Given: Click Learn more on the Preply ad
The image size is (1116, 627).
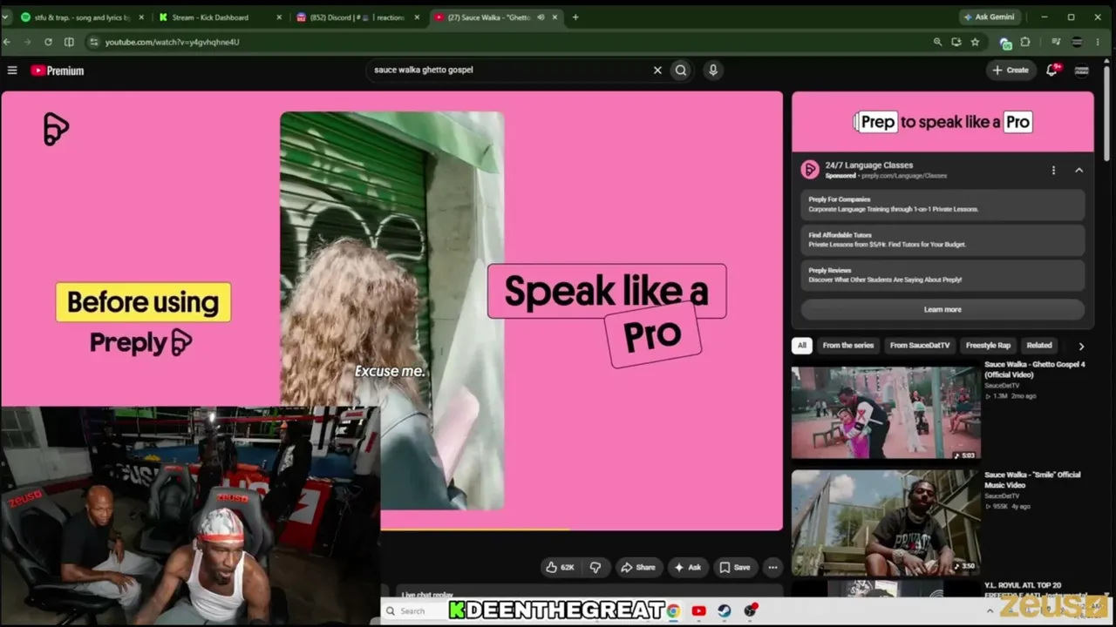Looking at the screenshot, I should [942, 309].
